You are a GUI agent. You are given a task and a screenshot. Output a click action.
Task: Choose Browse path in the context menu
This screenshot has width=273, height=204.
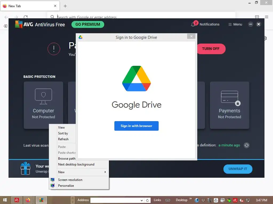[67, 159]
